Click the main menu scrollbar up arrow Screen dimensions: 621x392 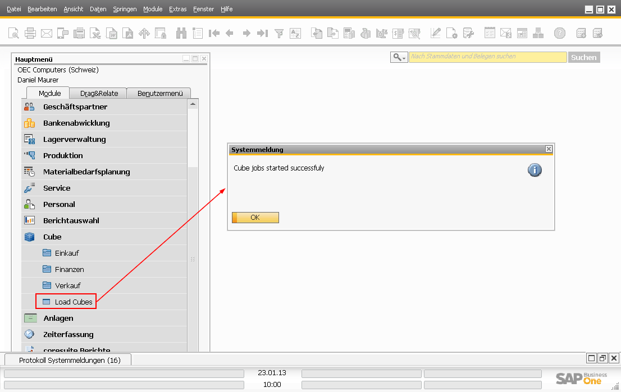(193, 104)
